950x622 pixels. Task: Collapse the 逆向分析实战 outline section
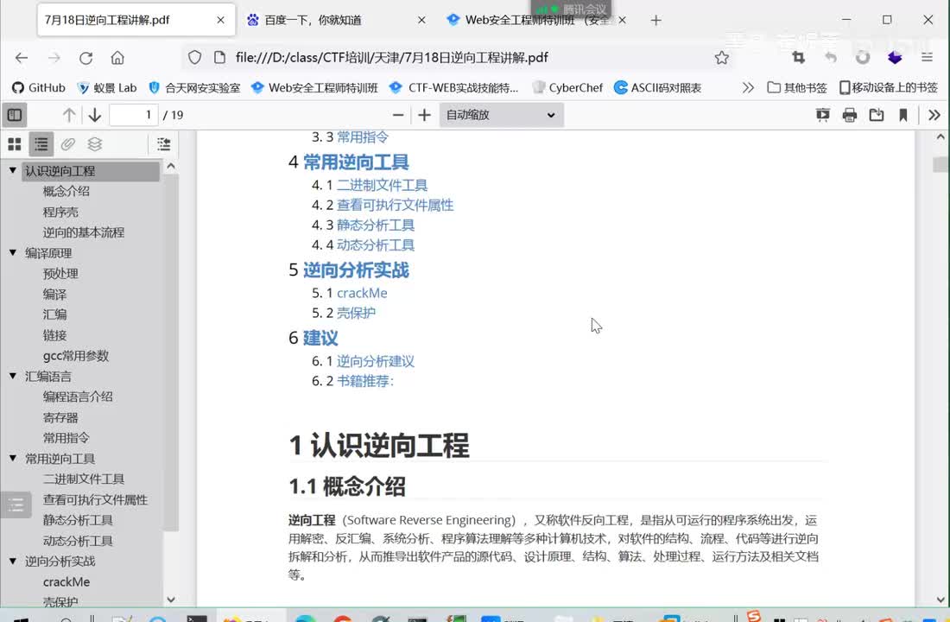[x=13, y=561]
